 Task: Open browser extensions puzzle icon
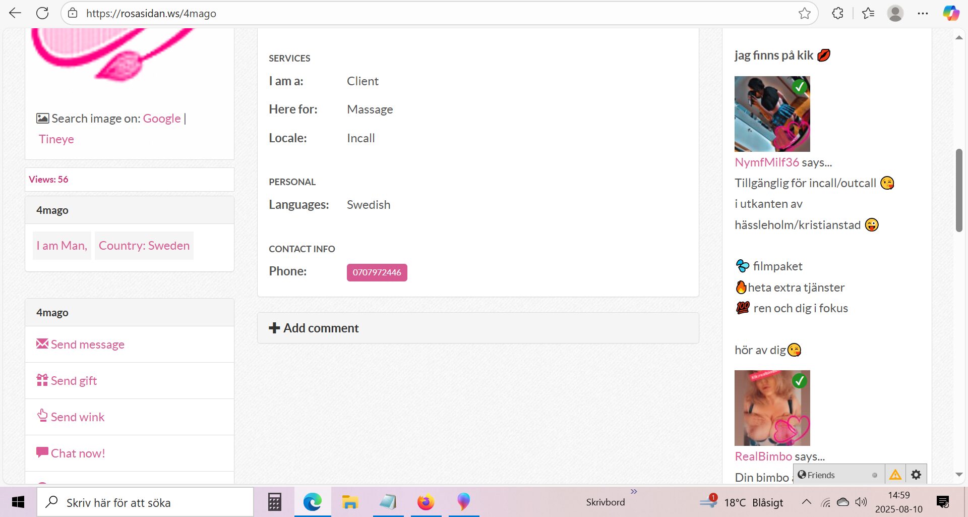click(837, 14)
